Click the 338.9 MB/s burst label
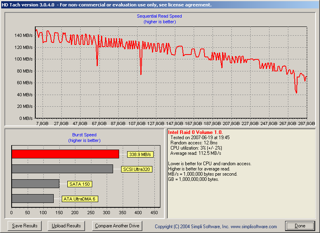 (140, 154)
